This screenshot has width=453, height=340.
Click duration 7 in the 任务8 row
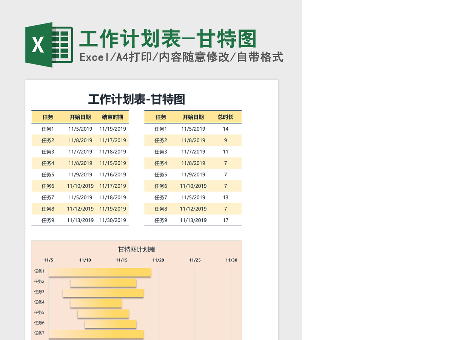coord(225,209)
